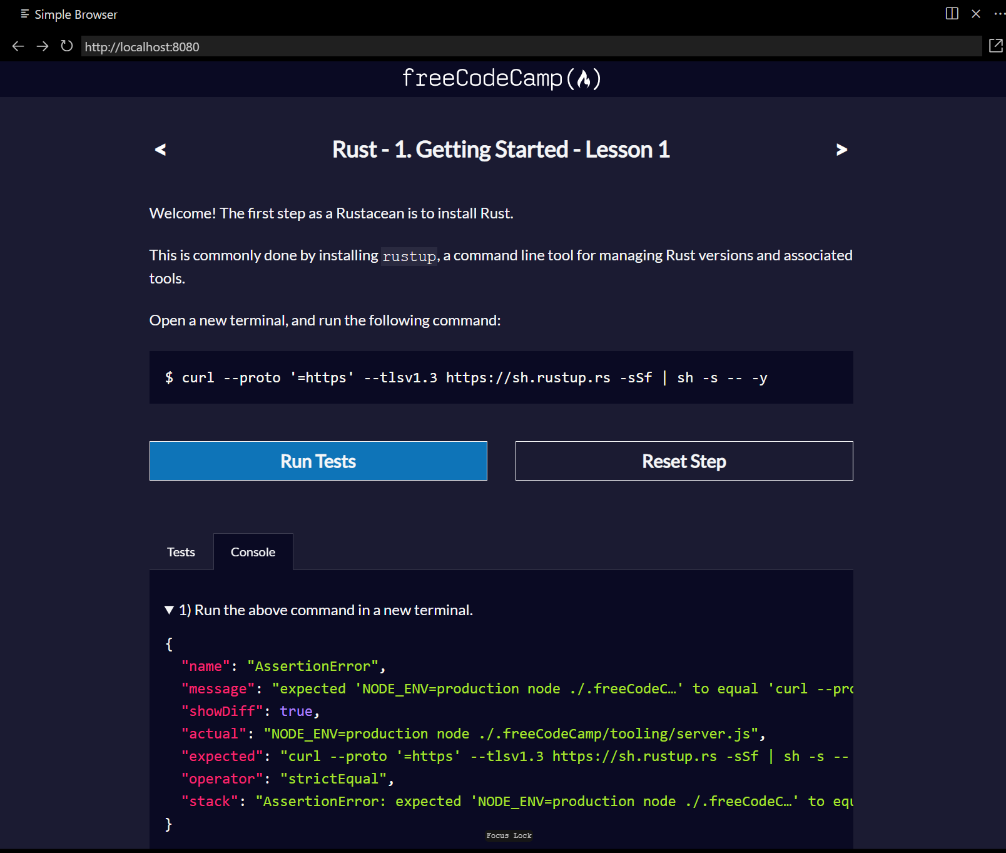Image resolution: width=1006 pixels, height=853 pixels.
Task: Click the "message" error line
Action: [517, 689]
